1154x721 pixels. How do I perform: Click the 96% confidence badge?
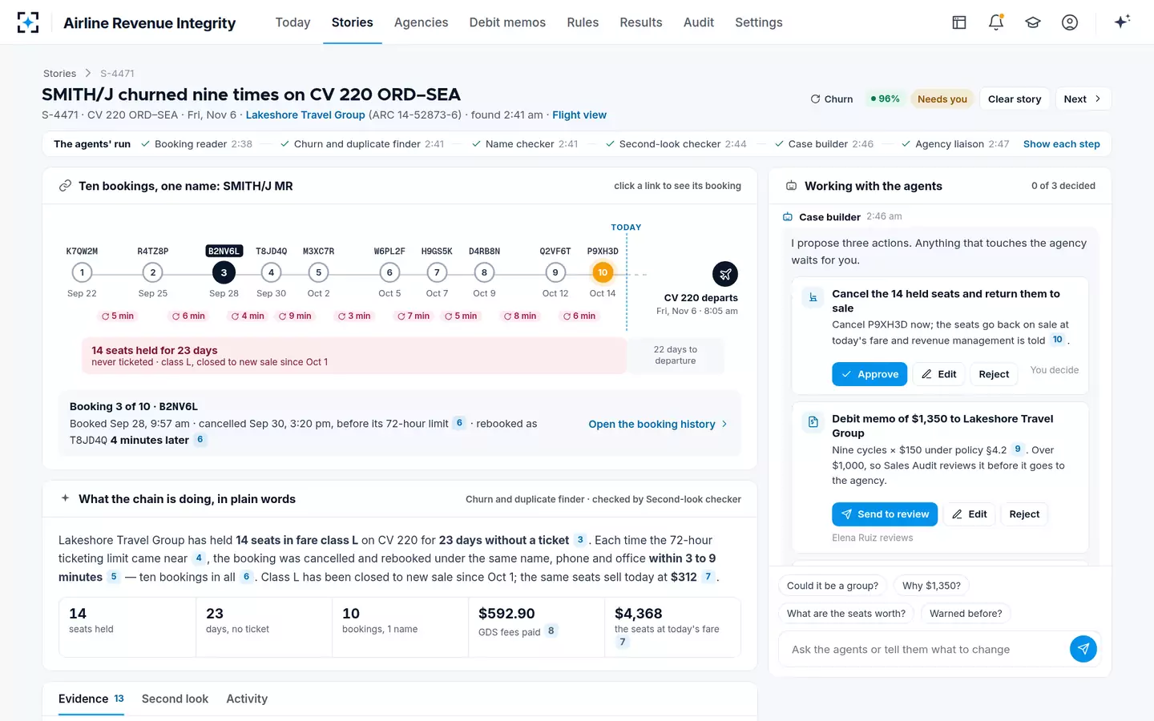[885, 99]
